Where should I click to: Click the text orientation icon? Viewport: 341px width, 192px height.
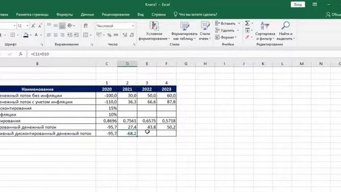click(70, 26)
